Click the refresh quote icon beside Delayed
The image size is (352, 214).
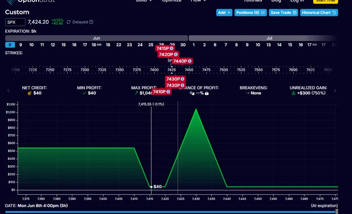(x=68, y=22)
